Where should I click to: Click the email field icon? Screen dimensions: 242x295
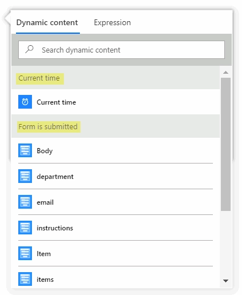click(25, 202)
